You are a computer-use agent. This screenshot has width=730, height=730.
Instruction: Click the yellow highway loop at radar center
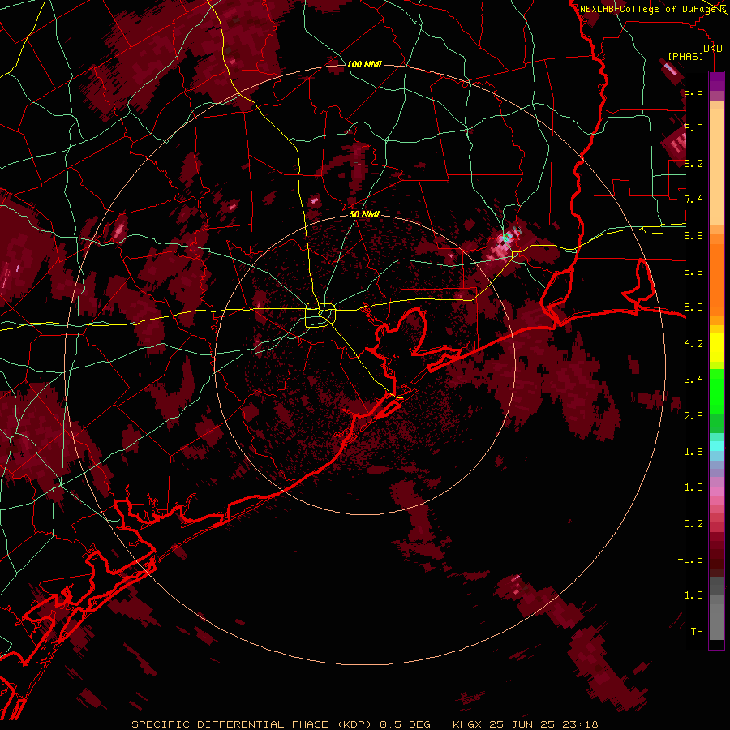[320, 316]
